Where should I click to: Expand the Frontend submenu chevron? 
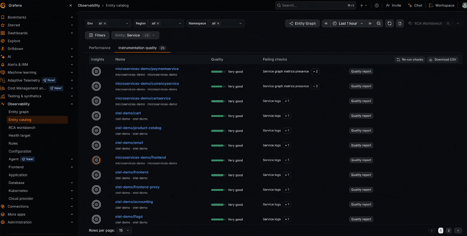pos(72,167)
